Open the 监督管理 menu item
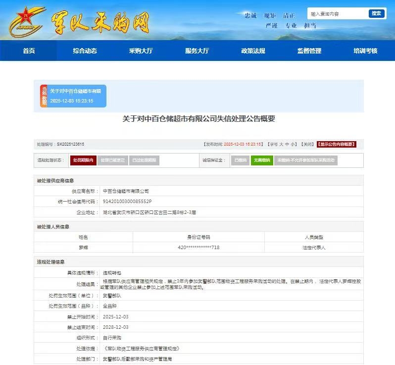This screenshot has height=365, width=395. tap(309, 51)
